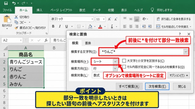Click the Undo arrow icon
Image resolution: width=195 pixels, height=109 pixels.
14,3
